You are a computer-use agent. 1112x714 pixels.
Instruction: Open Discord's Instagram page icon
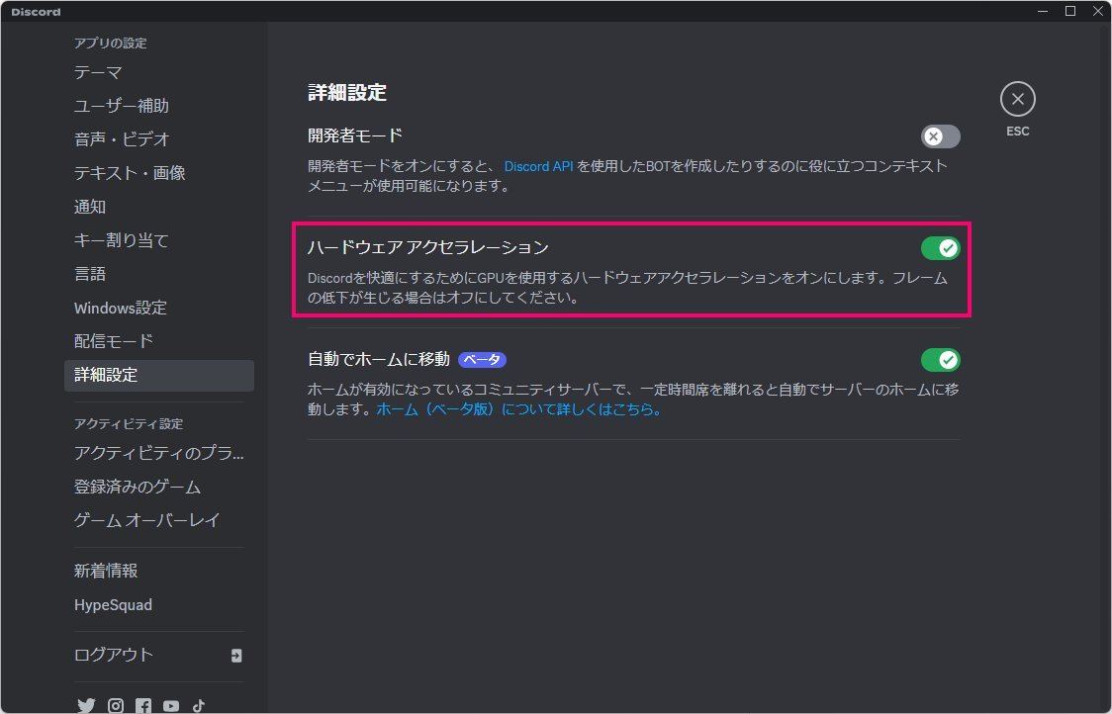116,705
